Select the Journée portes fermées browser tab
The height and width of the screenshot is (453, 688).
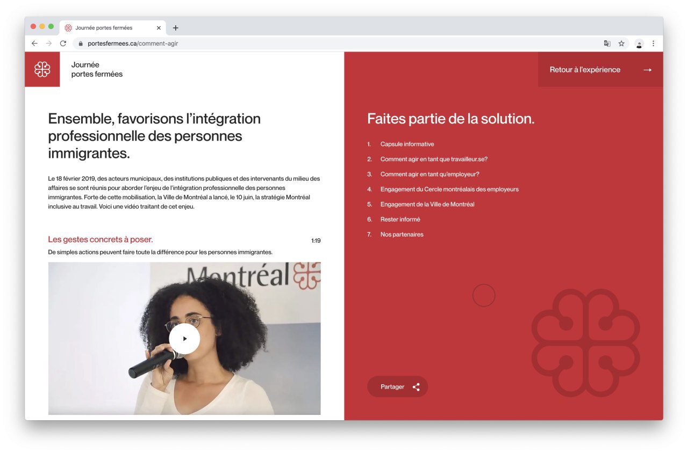tap(113, 28)
